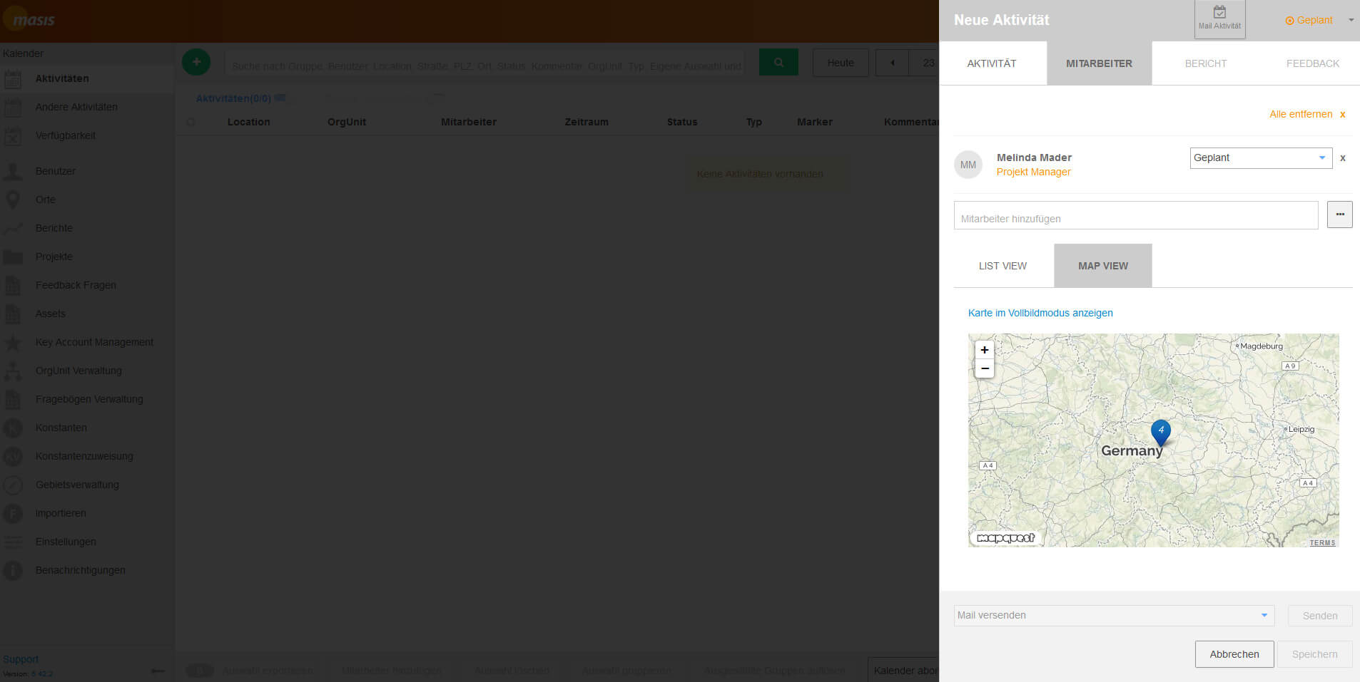Open Einstellungen in the sidebar
The image size is (1360, 682).
coord(87,542)
